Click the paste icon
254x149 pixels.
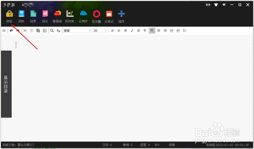pyautogui.click(x=38, y=31)
